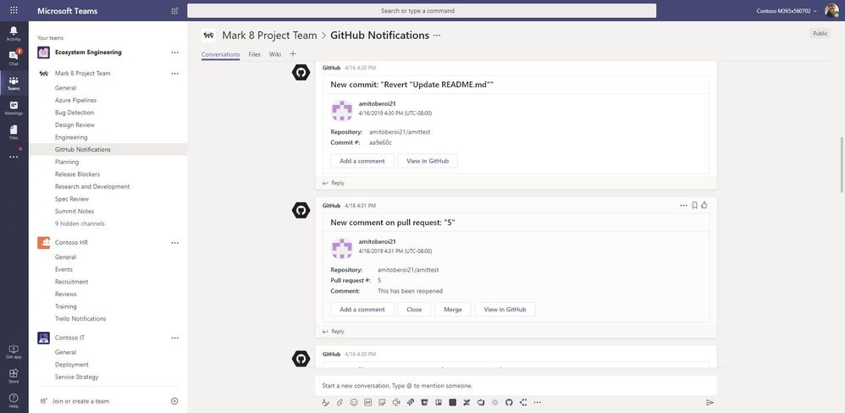The width and height of the screenshot is (845, 413).
Task: Collapse the Contoso HR team
Action: [x=71, y=243]
